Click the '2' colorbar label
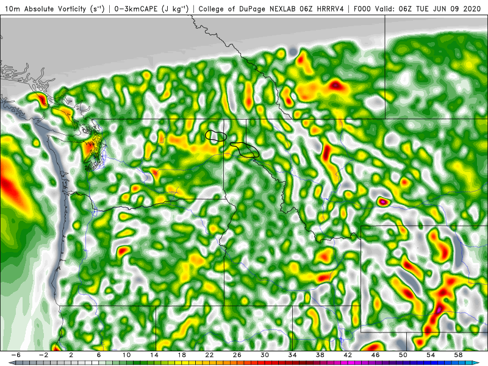The height and width of the screenshot is (366, 488). [71, 355]
